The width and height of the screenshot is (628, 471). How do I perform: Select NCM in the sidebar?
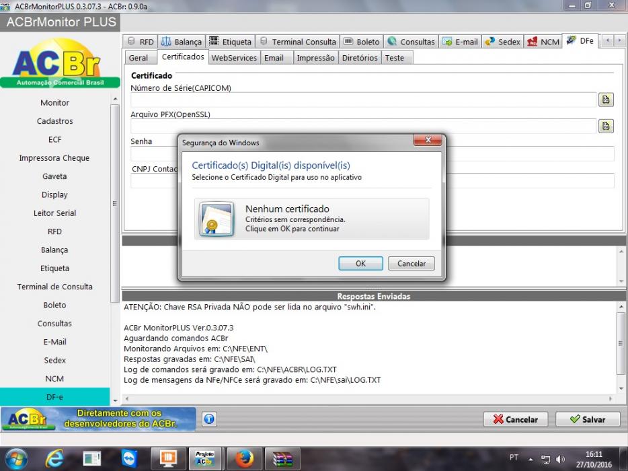55,379
